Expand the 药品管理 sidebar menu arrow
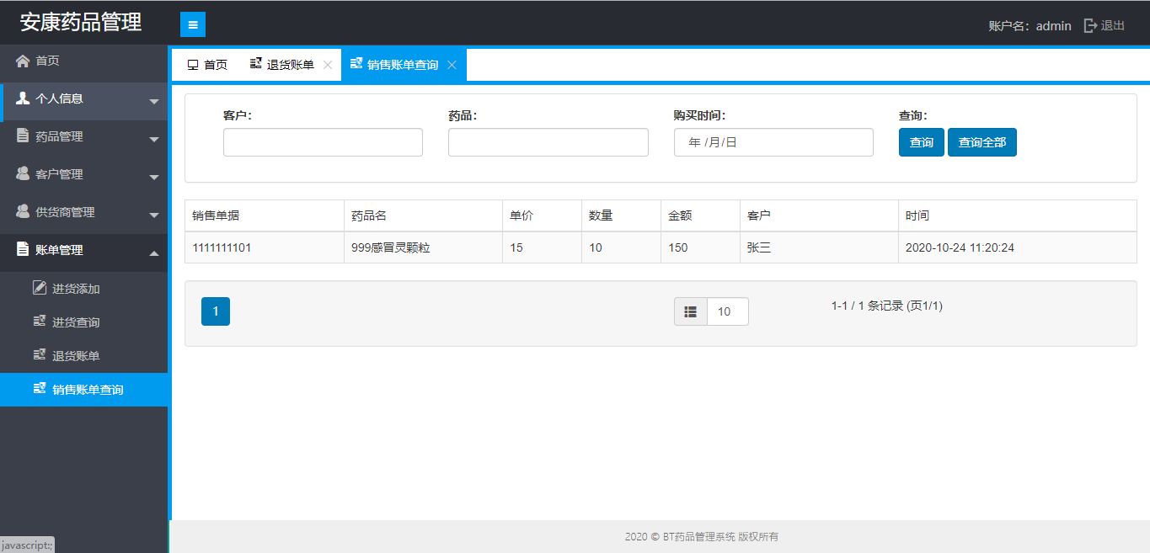Image resolution: width=1150 pixels, height=553 pixels. 153,140
